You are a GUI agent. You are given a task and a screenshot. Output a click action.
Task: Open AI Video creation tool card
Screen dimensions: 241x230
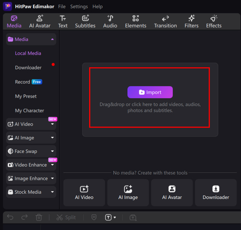pyautogui.click(x=84, y=193)
